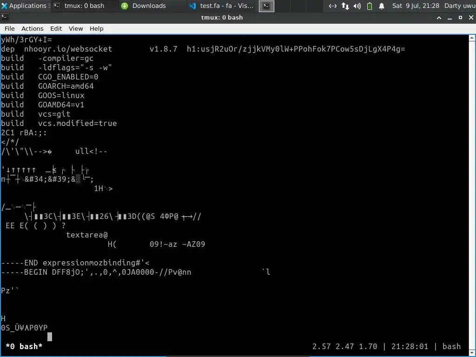The width and height of the screenshot is (476, 357).
Task: Close the tmux terminal window
Action: 471,18
